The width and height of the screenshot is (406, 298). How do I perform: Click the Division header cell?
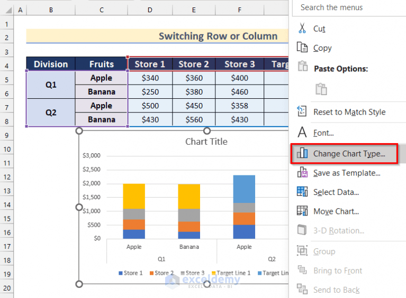[51, 64]
